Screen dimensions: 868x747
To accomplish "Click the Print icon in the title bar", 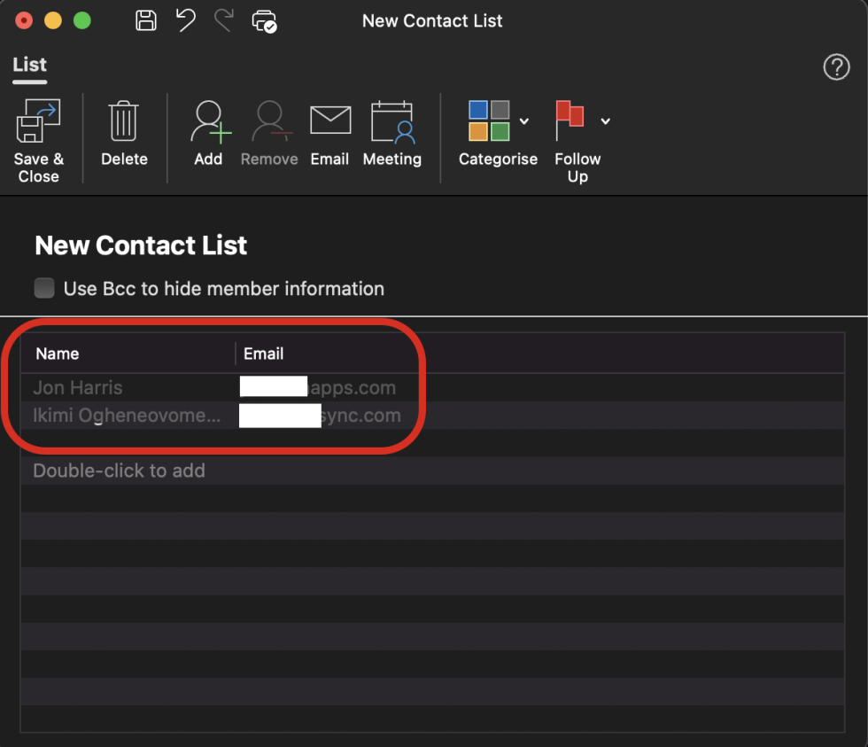I will pos(263,20).
